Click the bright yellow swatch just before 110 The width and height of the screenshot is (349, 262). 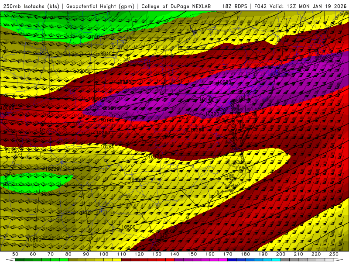pyautogui.click(x=117, y=260)
